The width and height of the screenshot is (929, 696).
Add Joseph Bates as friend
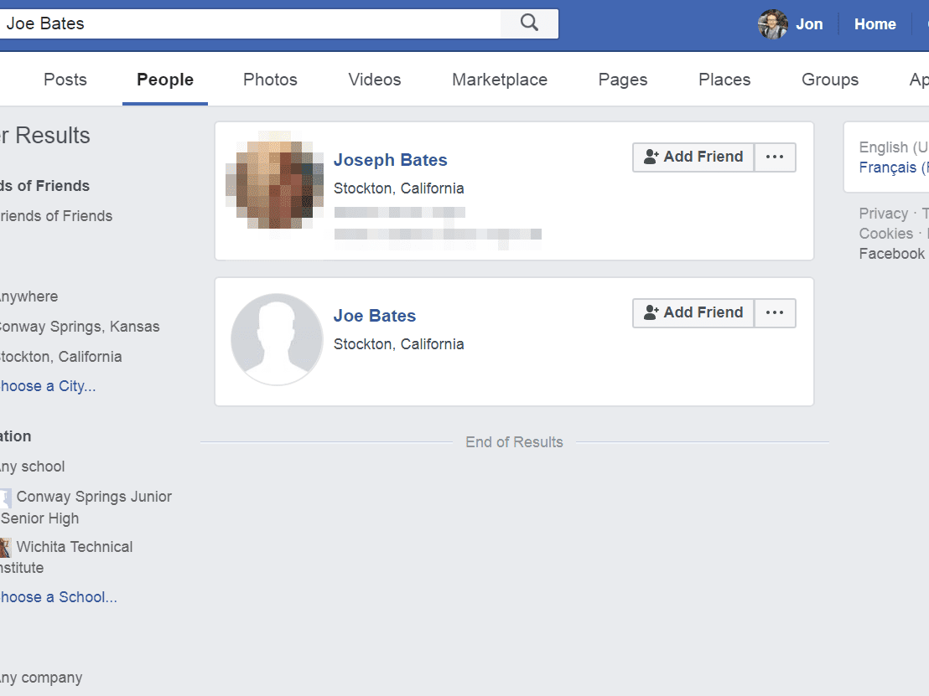click(x=693, y=157)
